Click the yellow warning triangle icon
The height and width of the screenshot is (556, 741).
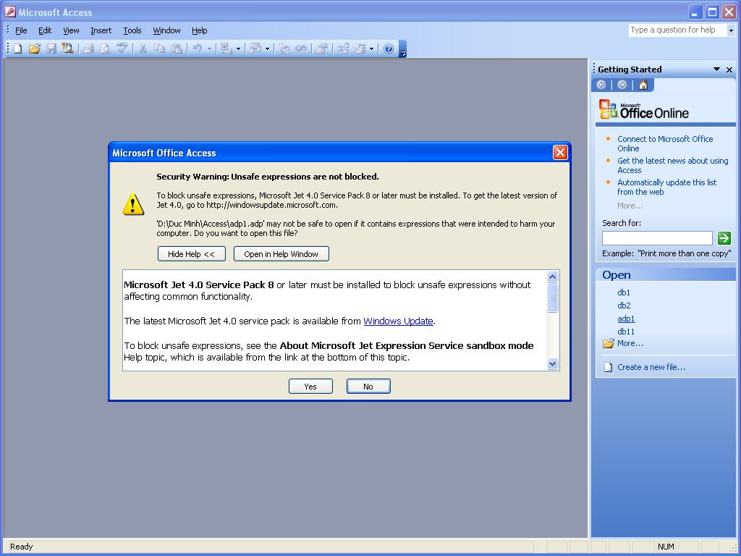pos(133,204)
